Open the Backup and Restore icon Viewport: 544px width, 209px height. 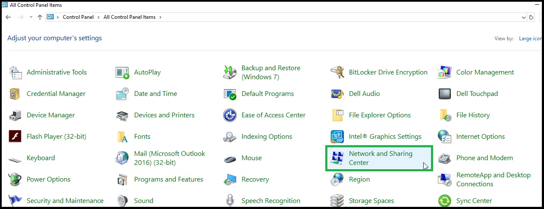point(230,72)
